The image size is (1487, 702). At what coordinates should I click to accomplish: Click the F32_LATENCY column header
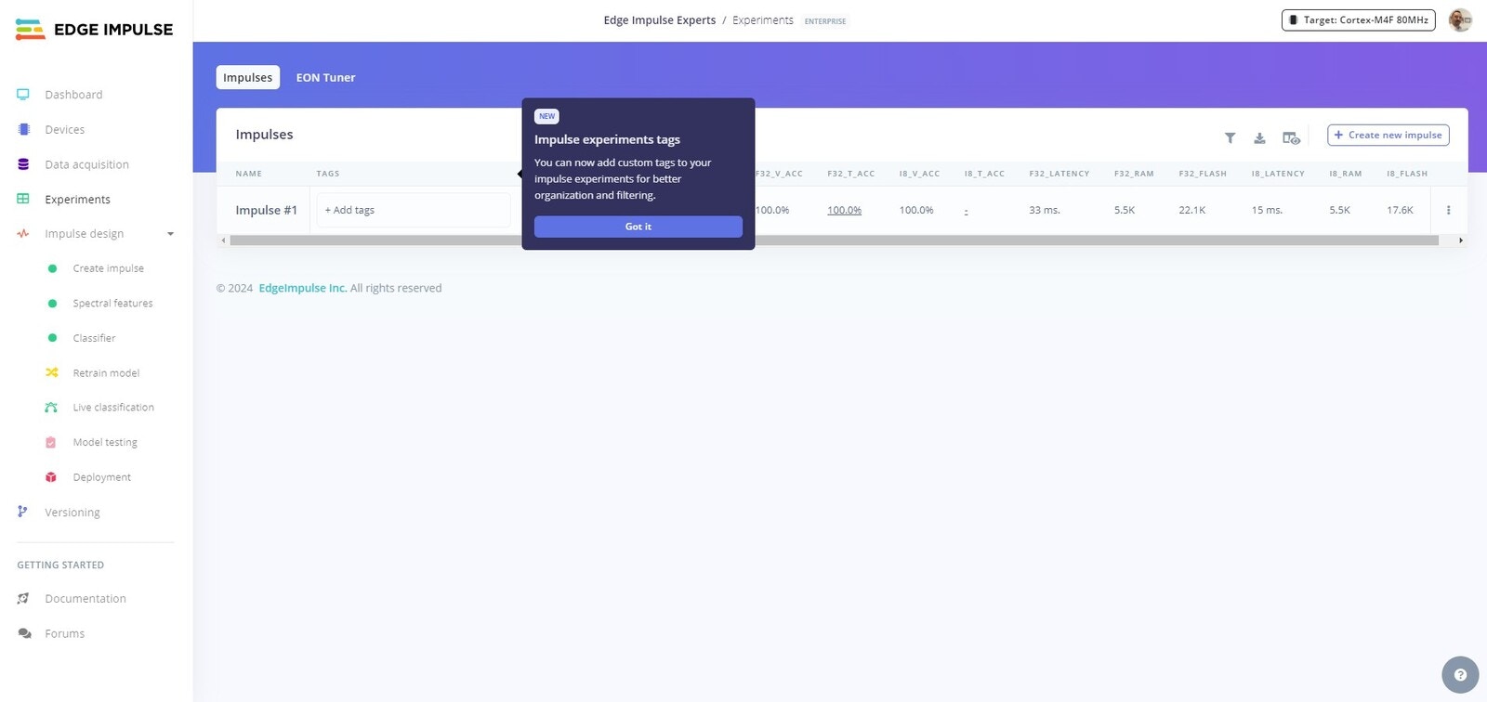point(1059,174)
